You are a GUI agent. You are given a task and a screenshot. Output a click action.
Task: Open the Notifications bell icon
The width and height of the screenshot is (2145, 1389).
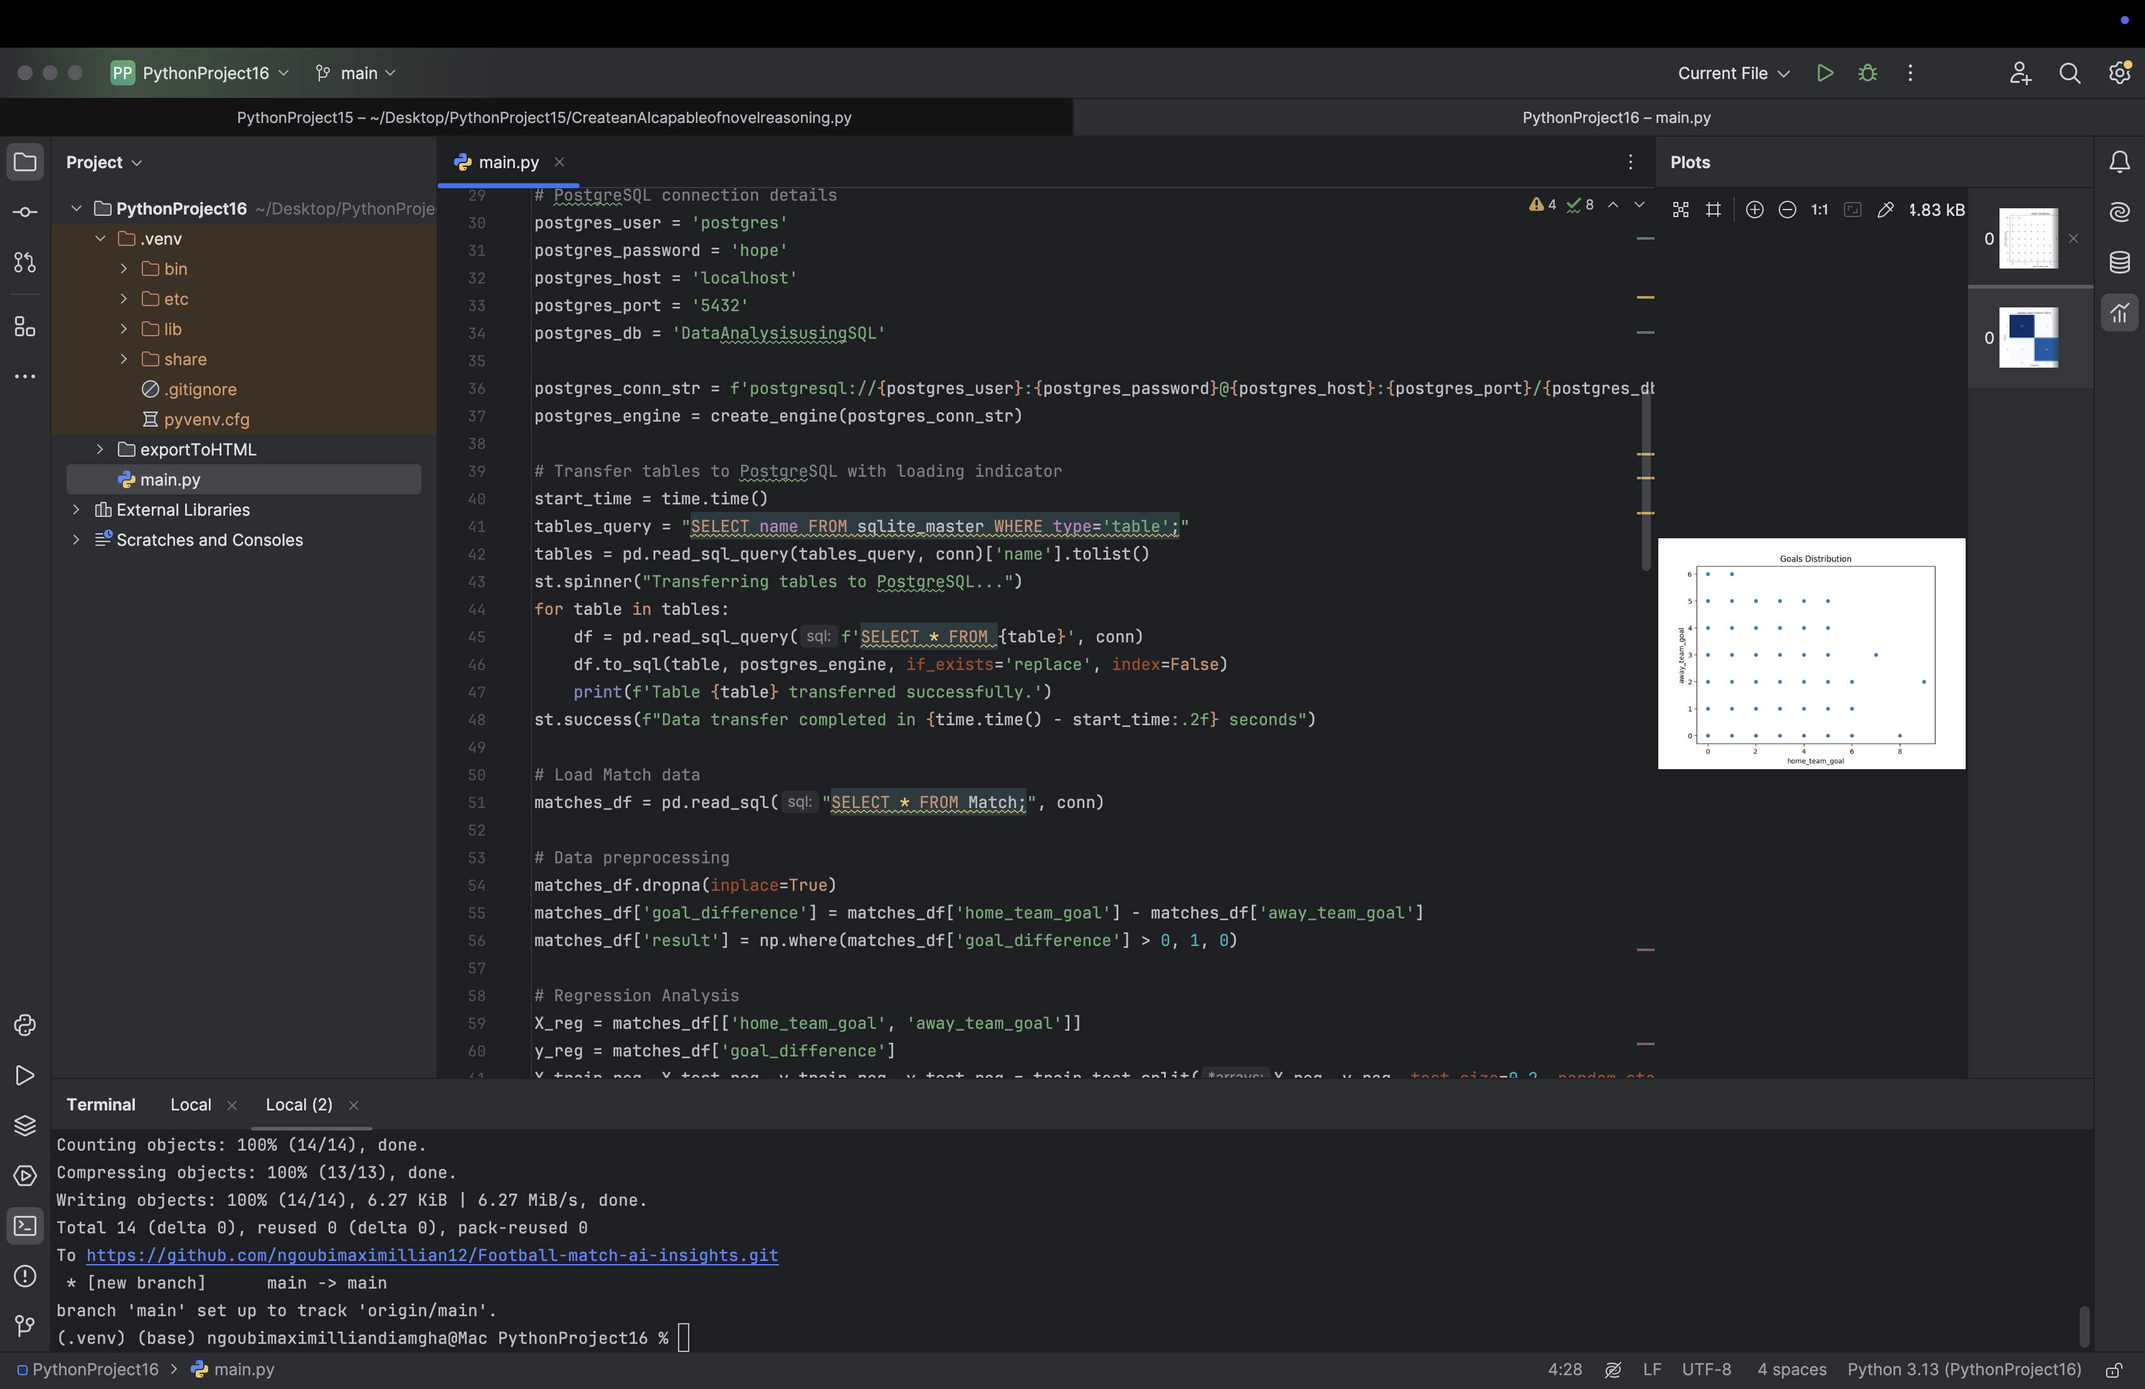click(x=2119, y=162)
